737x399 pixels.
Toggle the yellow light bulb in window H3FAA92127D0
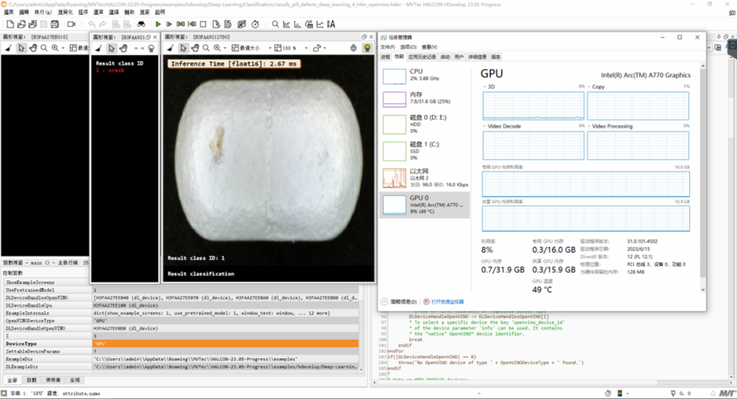tap(367, 48)
